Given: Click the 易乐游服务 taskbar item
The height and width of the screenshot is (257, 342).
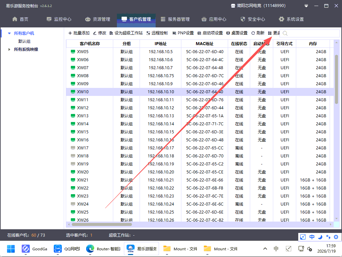Looking at the screenshot, I should (x=142, y=249).
